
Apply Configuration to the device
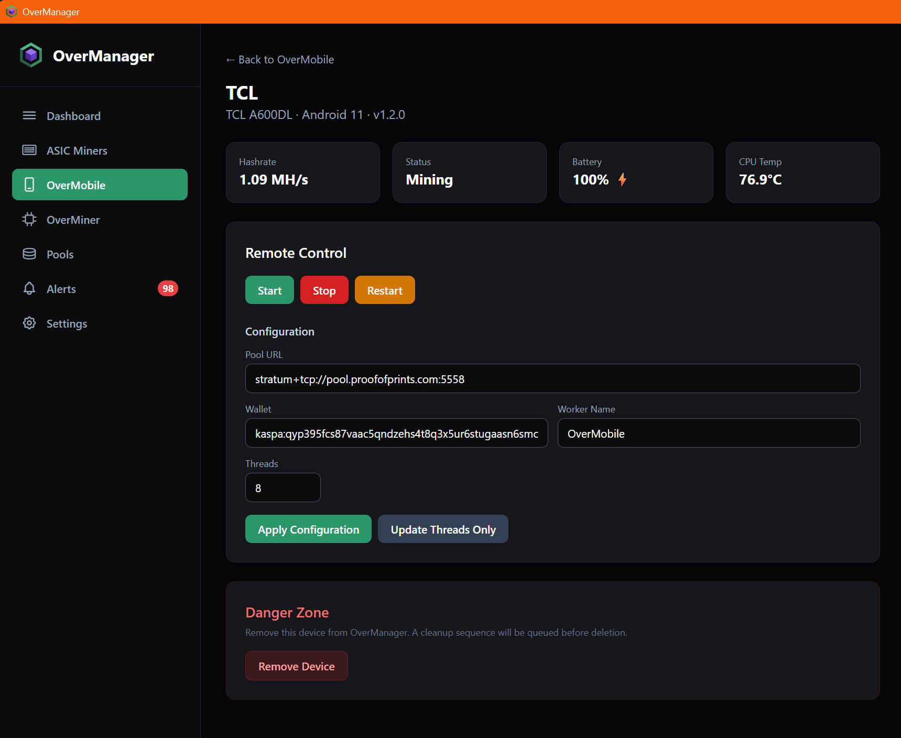308,529
